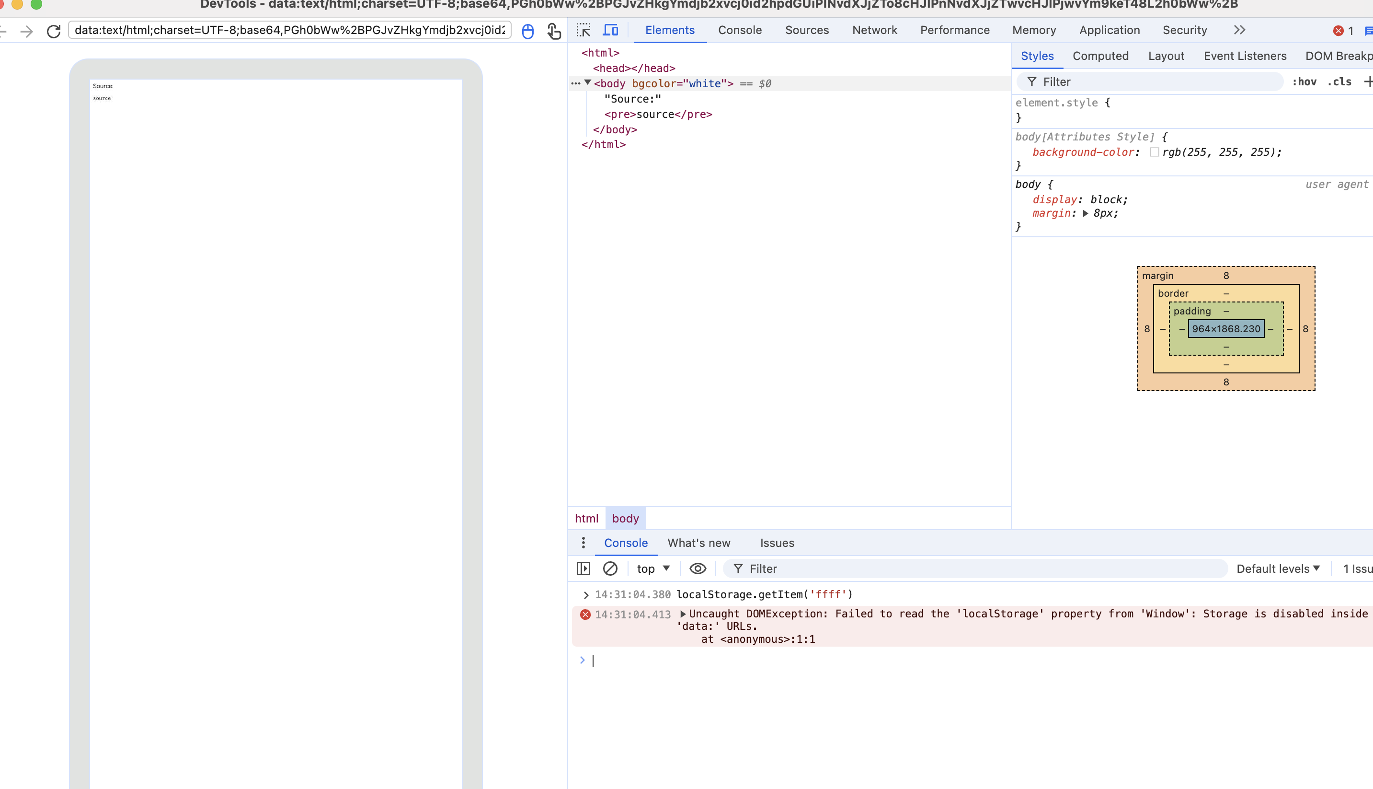This screenshot has width=1373, height=789.
Task: Select the head element in DOM tree
Action: tap(634, 68)
